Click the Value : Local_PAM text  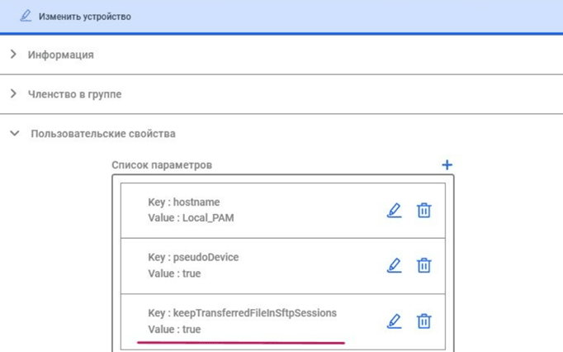point(191,218)
